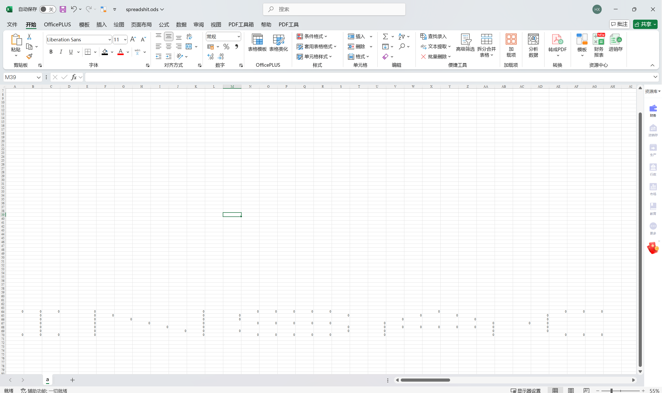662x393 pixels.
Task: Switch to the 插入 tab
Action: coord(101,24)
